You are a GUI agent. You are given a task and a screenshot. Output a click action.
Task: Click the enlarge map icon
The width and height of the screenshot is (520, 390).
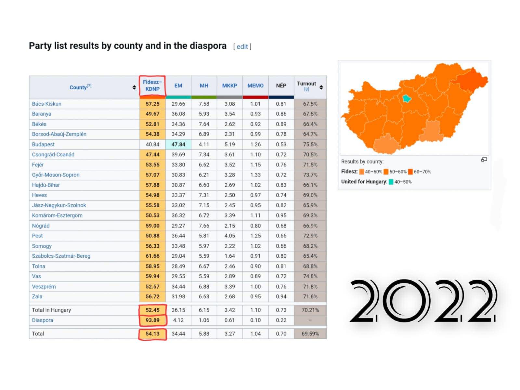pyautogui.click(x=484, y=160)
